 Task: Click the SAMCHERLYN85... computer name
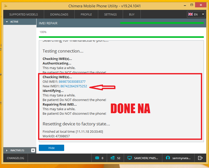pos(146,158)
